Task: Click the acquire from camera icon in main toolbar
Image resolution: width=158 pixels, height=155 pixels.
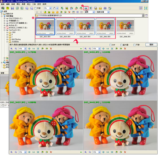Action: 3,8
